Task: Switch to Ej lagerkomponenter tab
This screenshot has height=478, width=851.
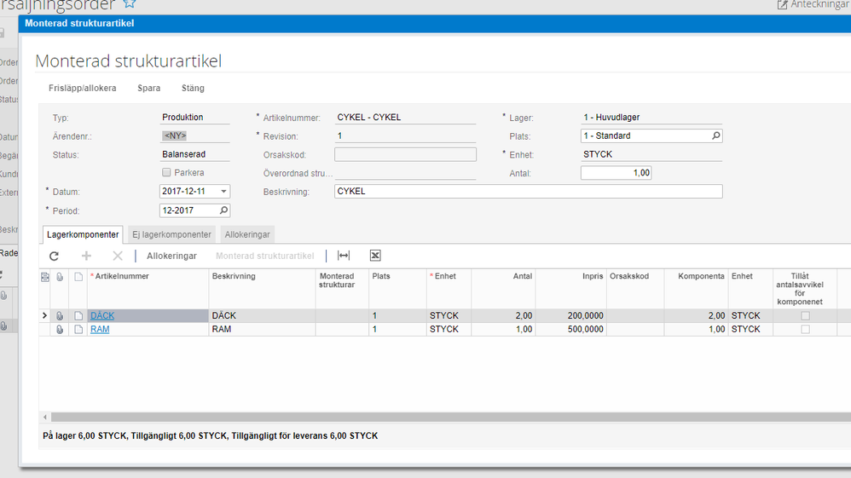Action: point(171,234)
